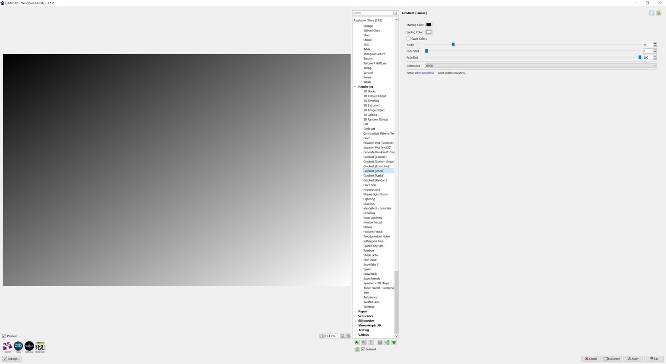Click the Fullscreen button
The height and width of the screenshot is (364, 666).
pyautogui.click(x=612, y=359)
